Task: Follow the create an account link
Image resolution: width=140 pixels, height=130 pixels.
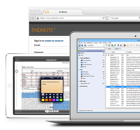Action: 54,41
